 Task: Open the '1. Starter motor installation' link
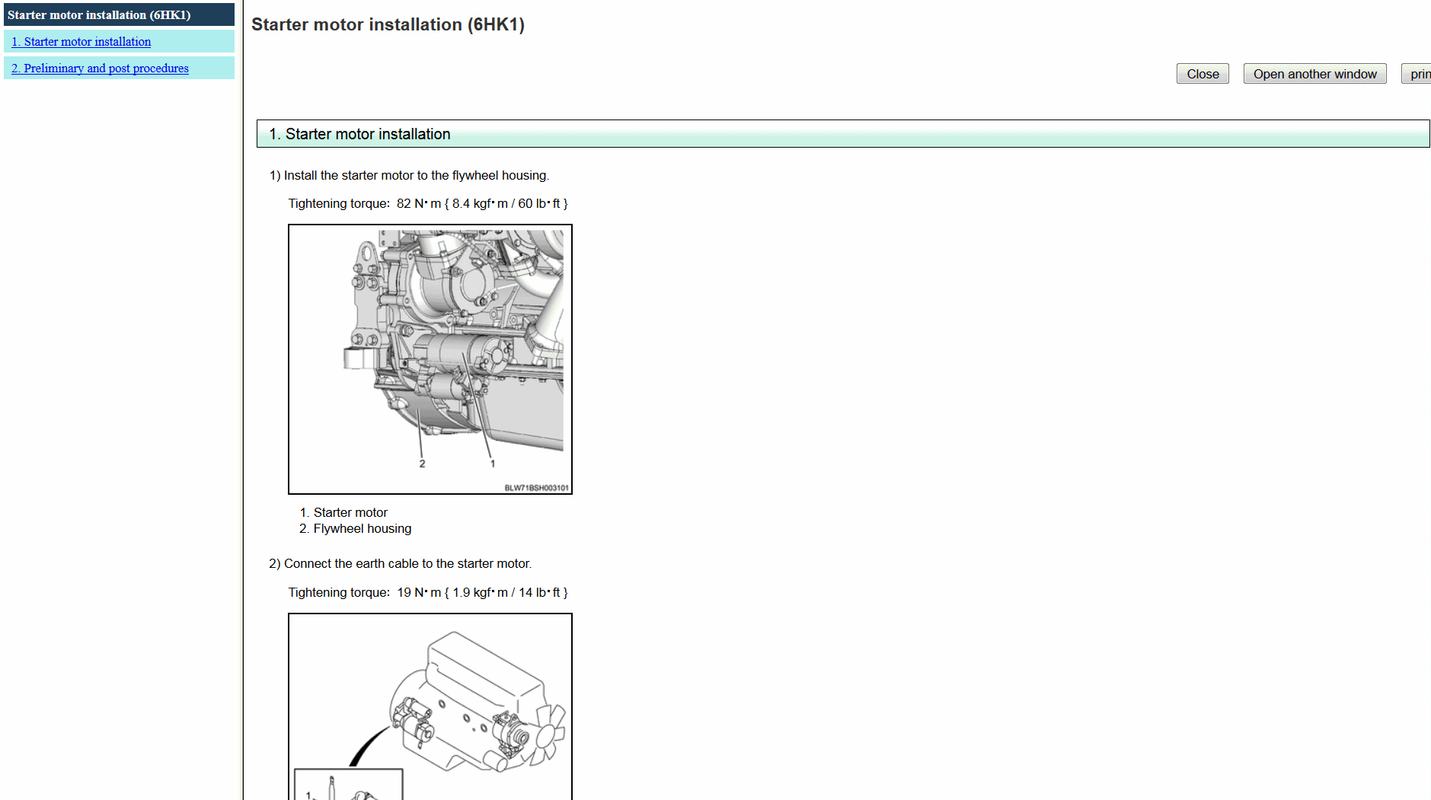tap(81, 42)
